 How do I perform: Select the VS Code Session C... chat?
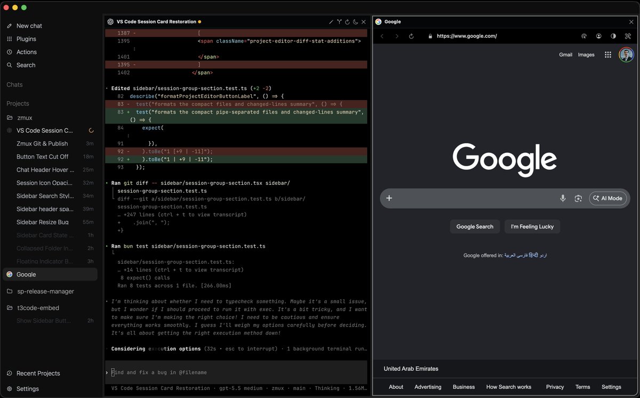point(50,131)
